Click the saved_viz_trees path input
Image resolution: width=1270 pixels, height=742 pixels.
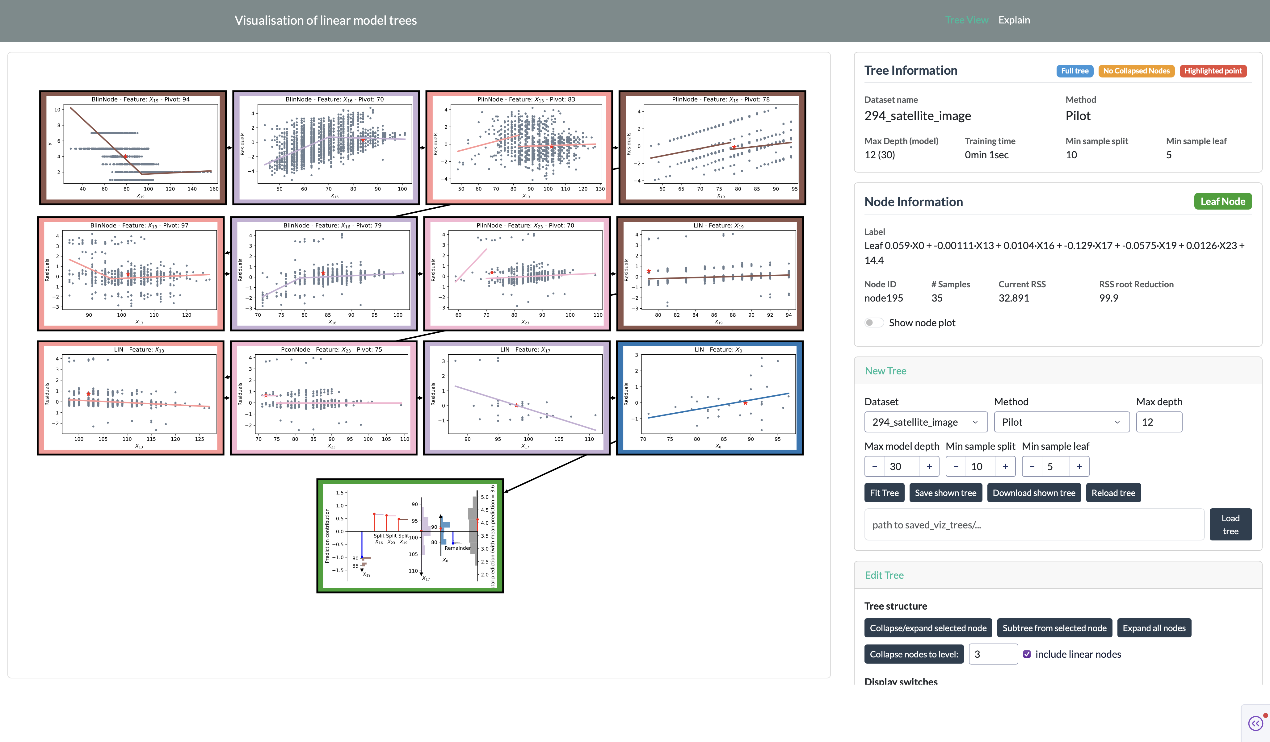tap(1034, 524)
